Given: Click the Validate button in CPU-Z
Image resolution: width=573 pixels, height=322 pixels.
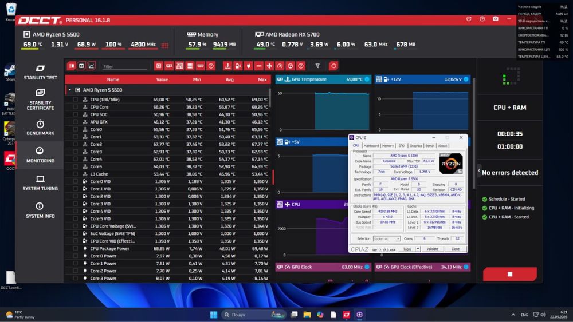Looking at the screenshot, I should (x=432, y=249).
